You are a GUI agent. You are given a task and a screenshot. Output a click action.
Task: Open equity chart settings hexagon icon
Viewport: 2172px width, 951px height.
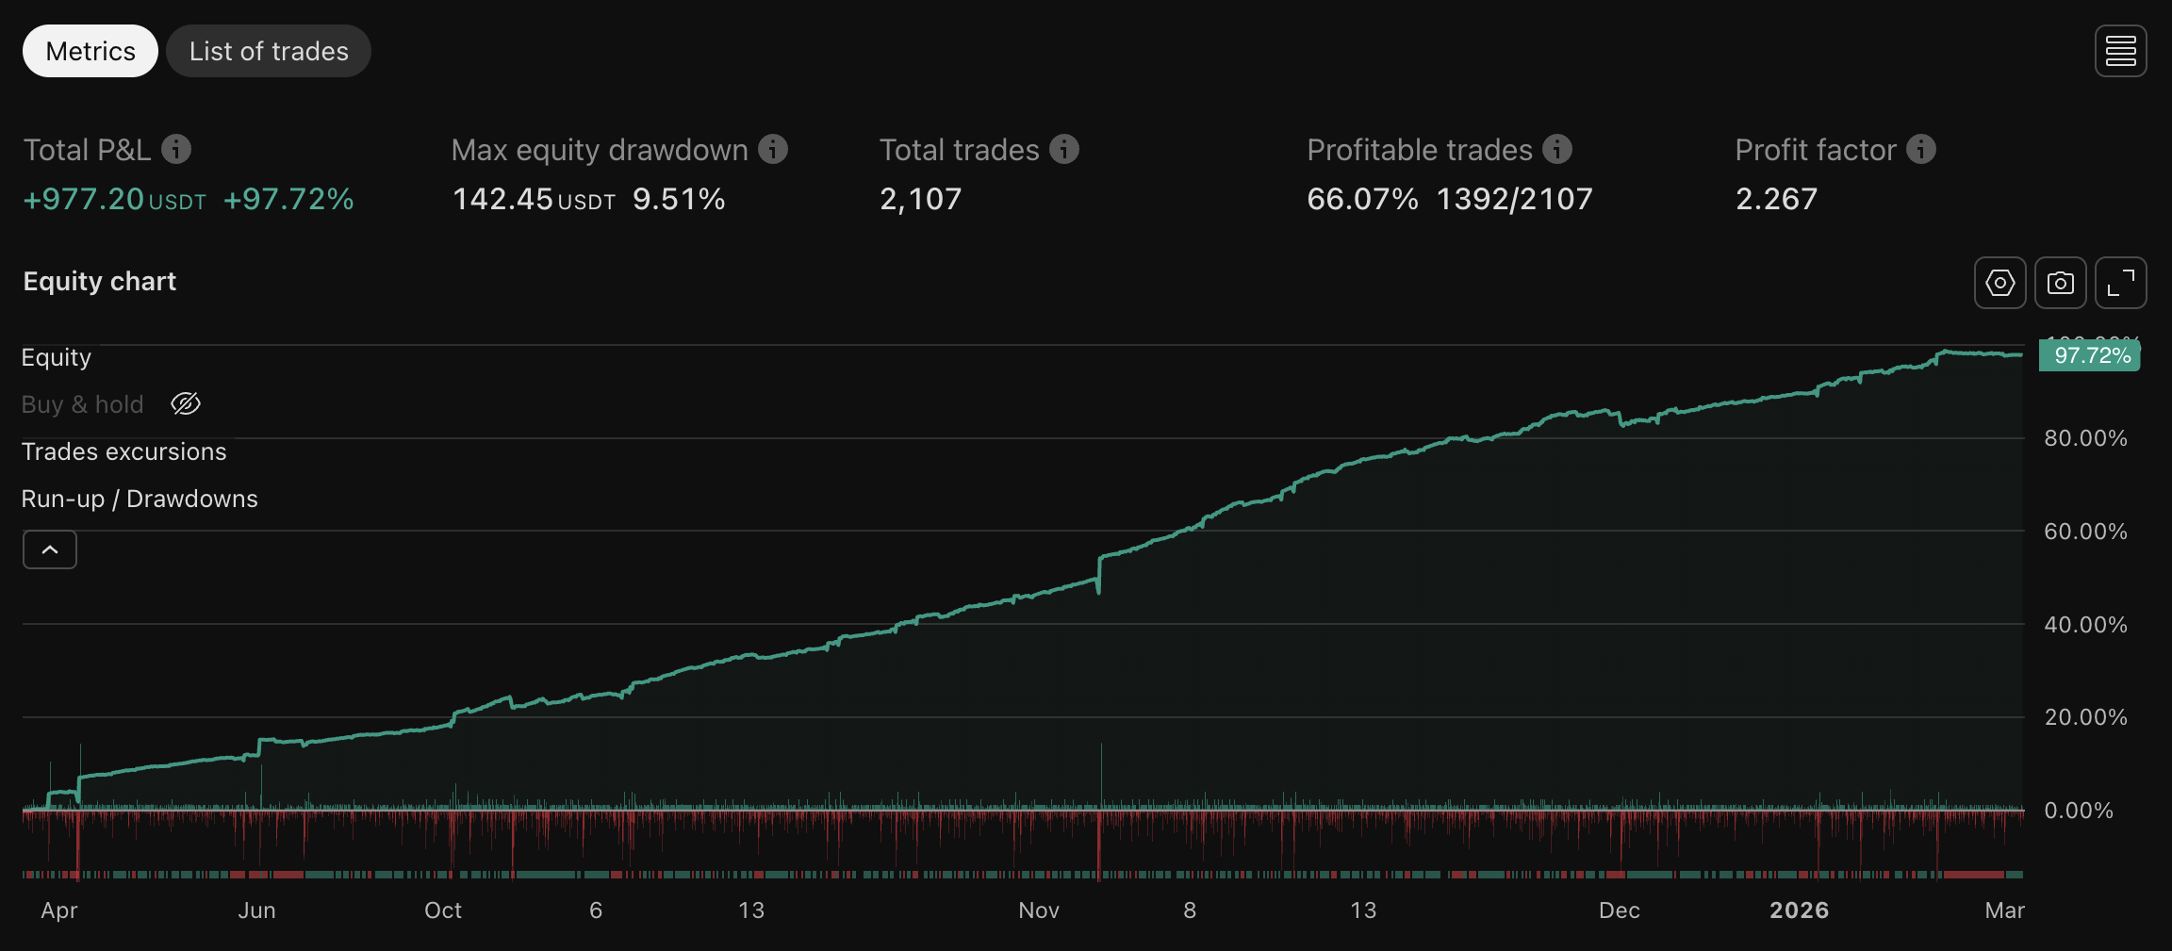click(2000, 283)
